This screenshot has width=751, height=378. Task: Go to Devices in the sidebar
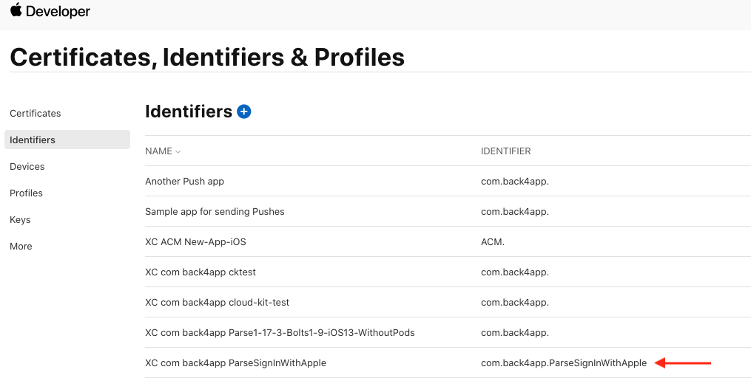pos(27,166)
